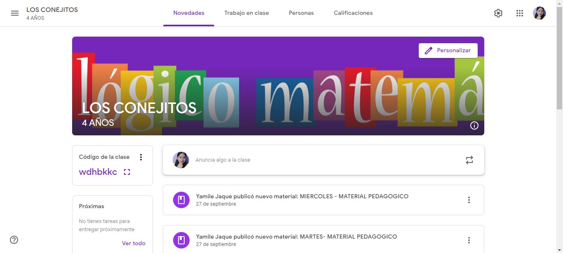The image size is (563, 253).
Task: Open the Calificaciones tab
Action: tap(353, 13)
